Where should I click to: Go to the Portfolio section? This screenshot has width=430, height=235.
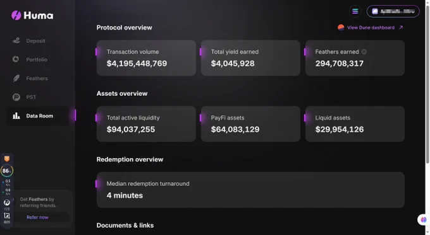(x=37, y=60)
